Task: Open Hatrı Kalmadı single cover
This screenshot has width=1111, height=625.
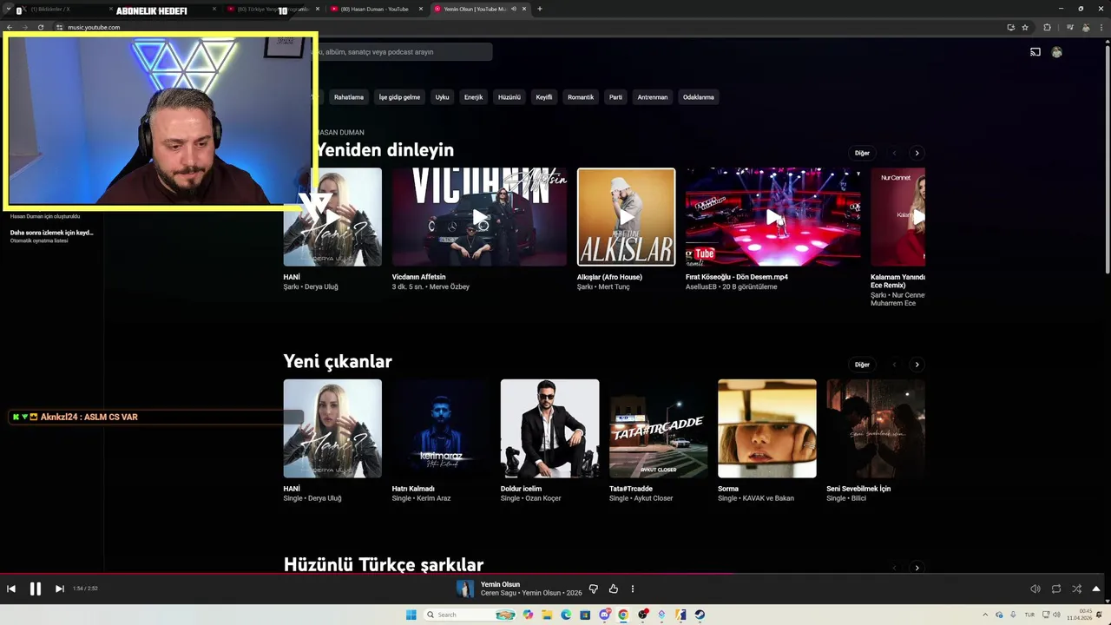Action: point(441,428)
